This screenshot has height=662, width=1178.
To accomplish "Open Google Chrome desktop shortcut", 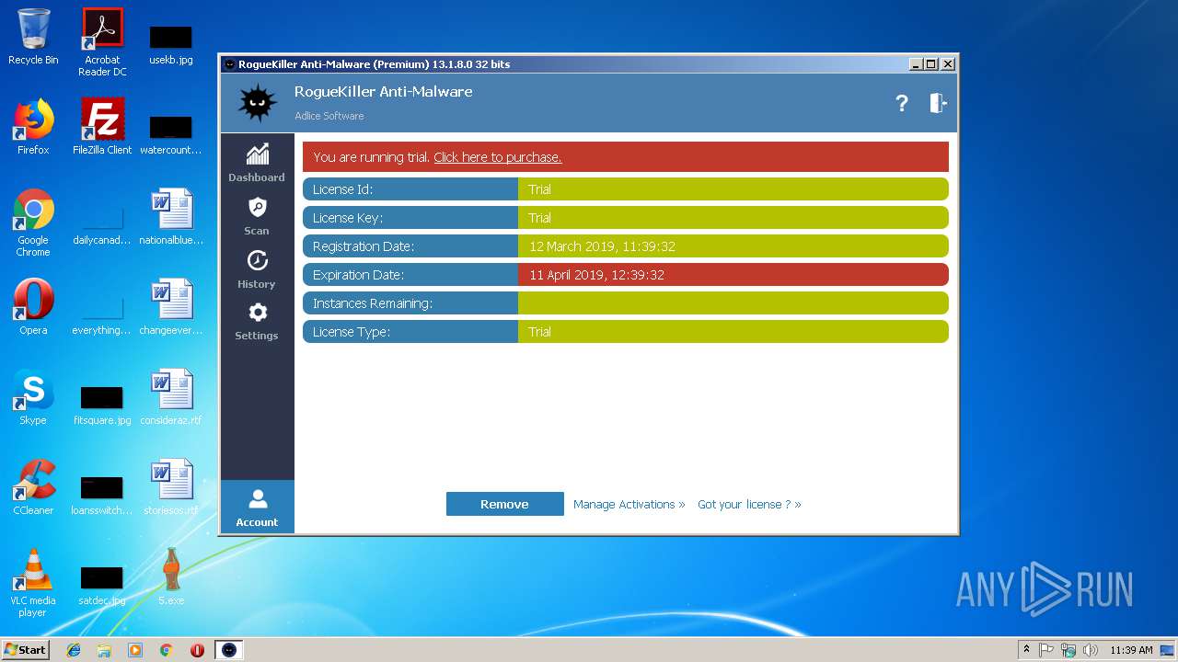I will point(33,222).
